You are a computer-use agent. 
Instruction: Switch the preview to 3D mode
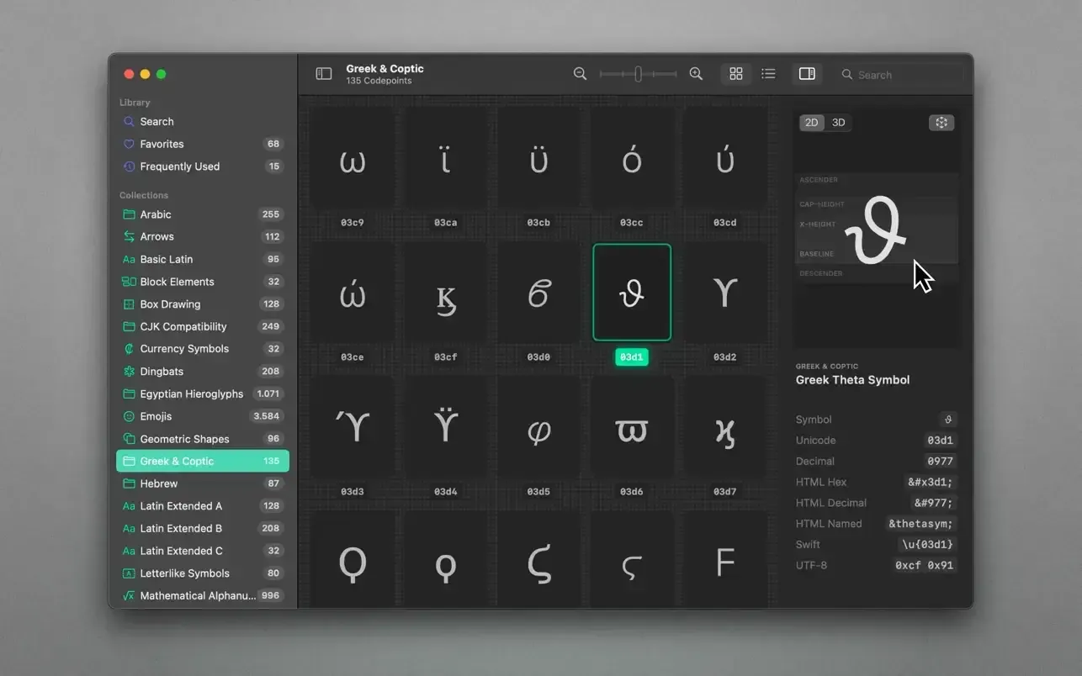(838, 122)
